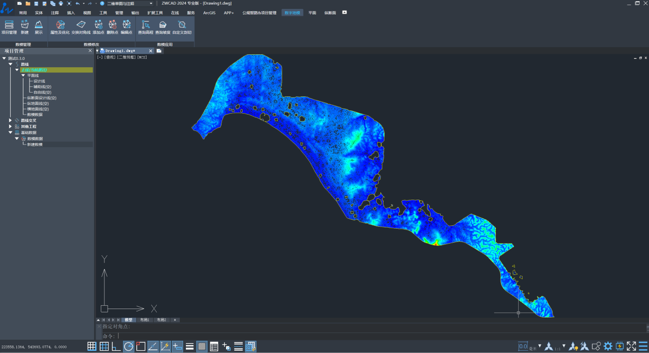The width and height of the screenshot is (649, 353).
Task: Add a new layout with plus tab
Action: [175, 320]
